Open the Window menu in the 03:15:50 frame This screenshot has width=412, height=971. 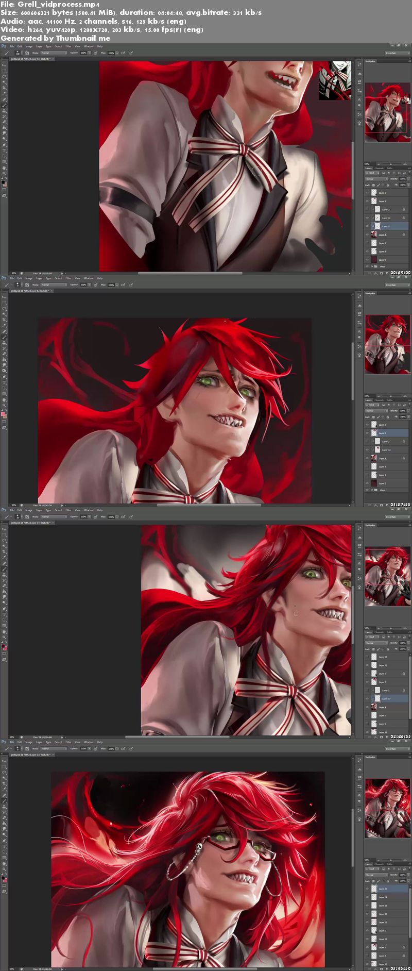click(x=89, y=742)
